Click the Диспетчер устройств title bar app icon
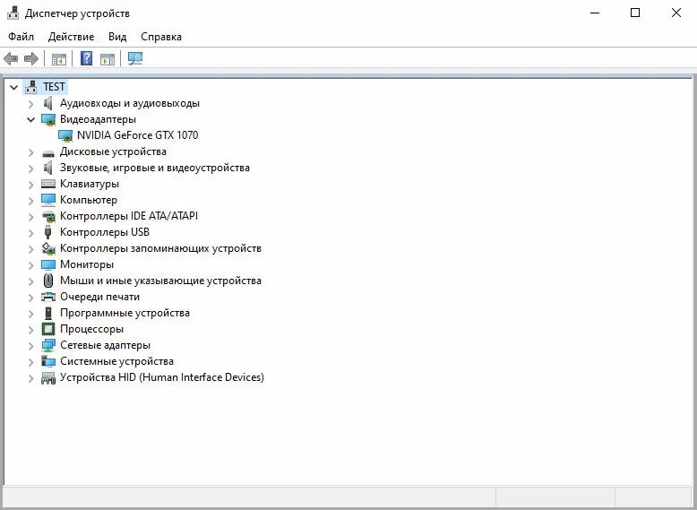The image size is (697, 510). coord(13,13)
